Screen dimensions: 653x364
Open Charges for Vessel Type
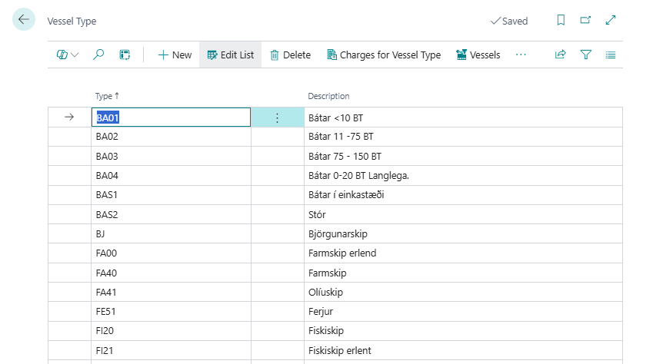tap(384, 55)
